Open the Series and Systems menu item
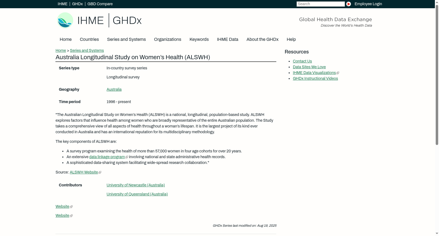The height and width of the screenshot is (236, 439). (x=126, y=39)
